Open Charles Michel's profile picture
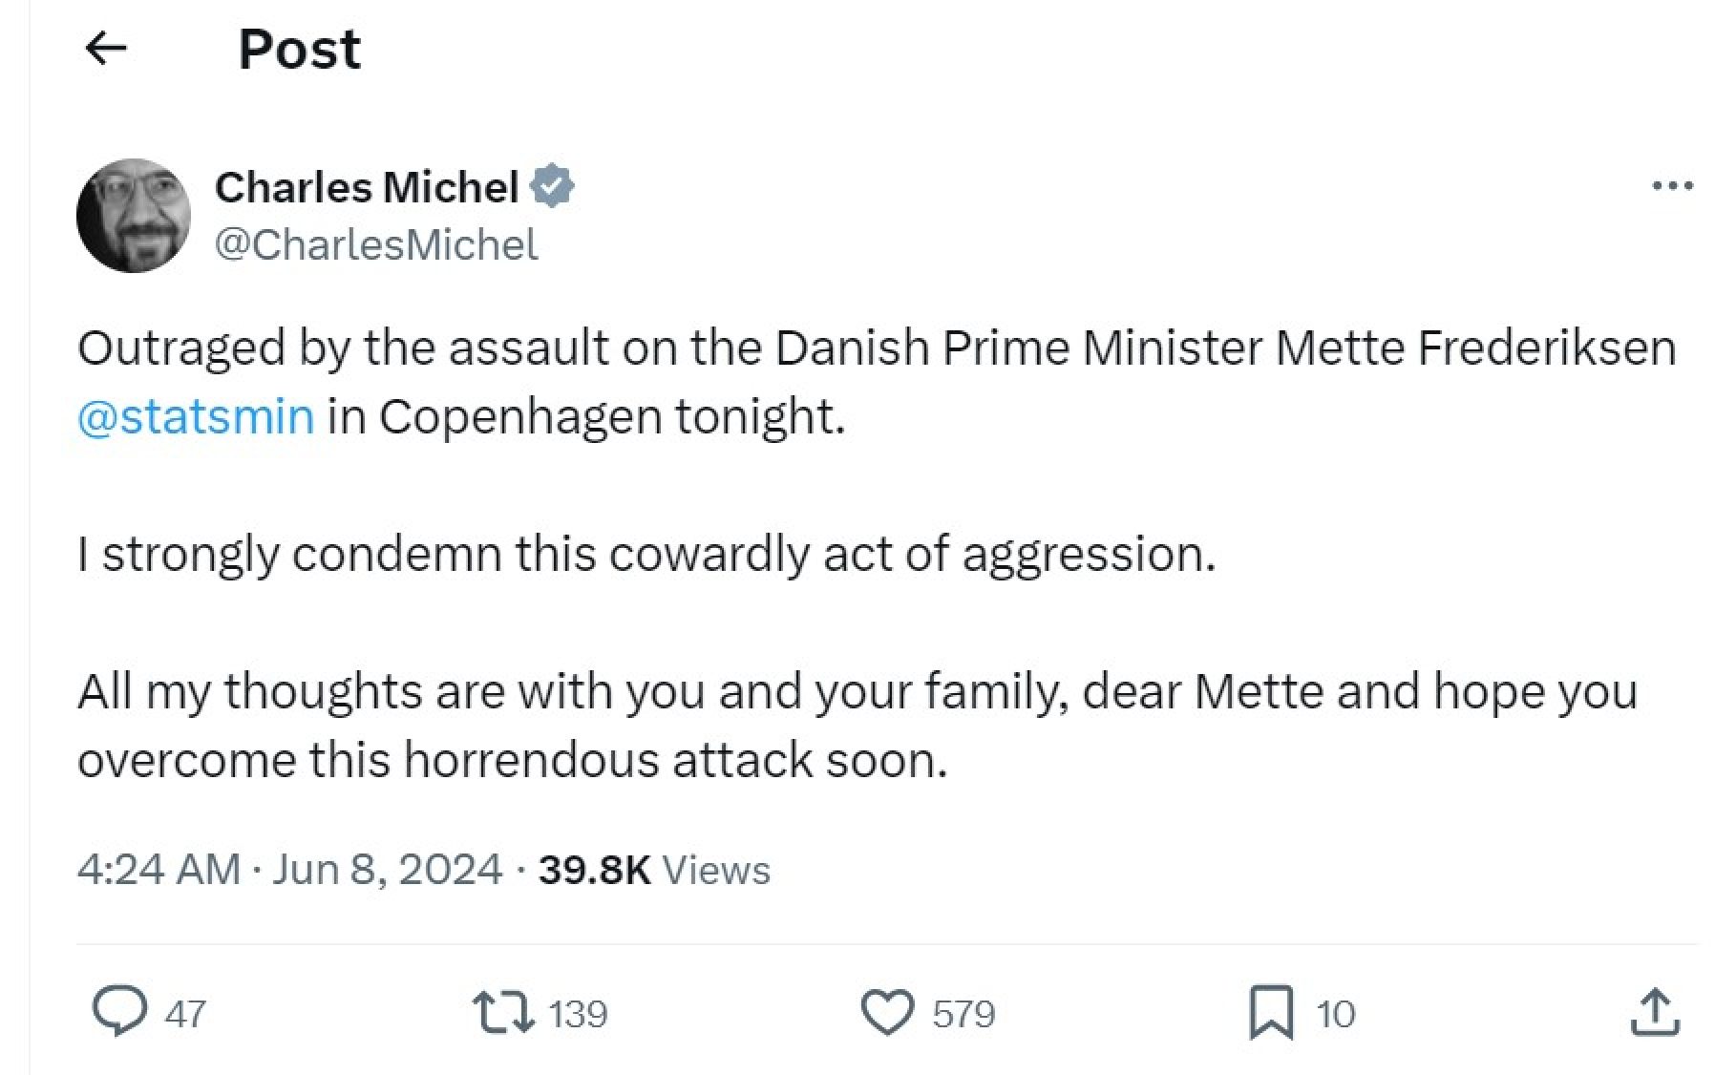This screenshot has width=1736, height=1075. point(133,216)
